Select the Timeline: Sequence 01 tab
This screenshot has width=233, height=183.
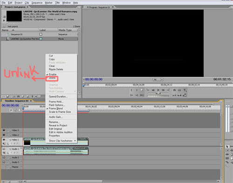pyautogui.click(x=17, y=101)
